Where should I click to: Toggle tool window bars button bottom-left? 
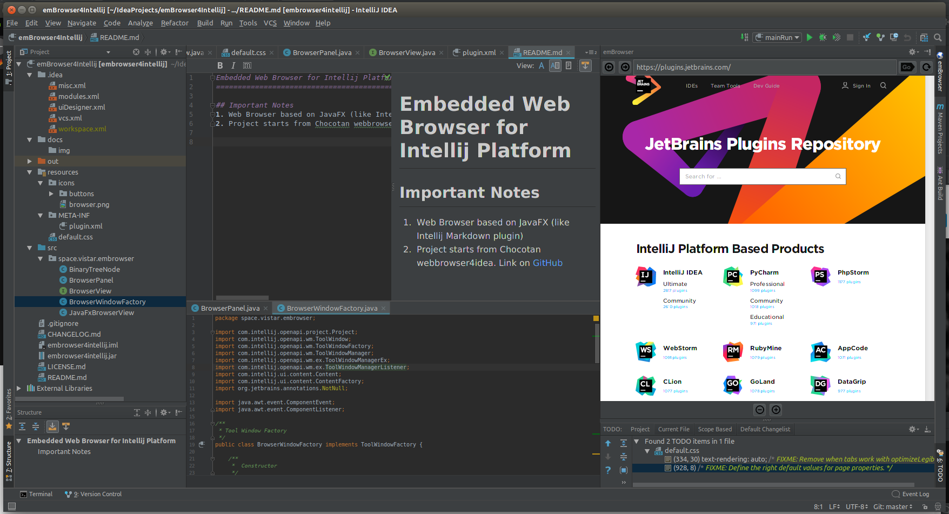(x=12, y=506)
